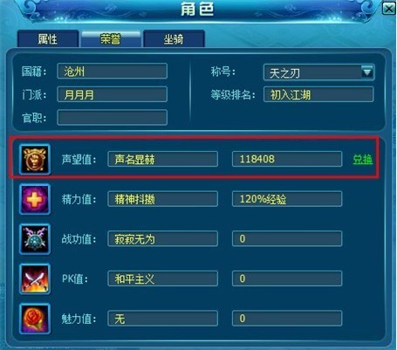Close the 角色 window with X

pos(389,9)
